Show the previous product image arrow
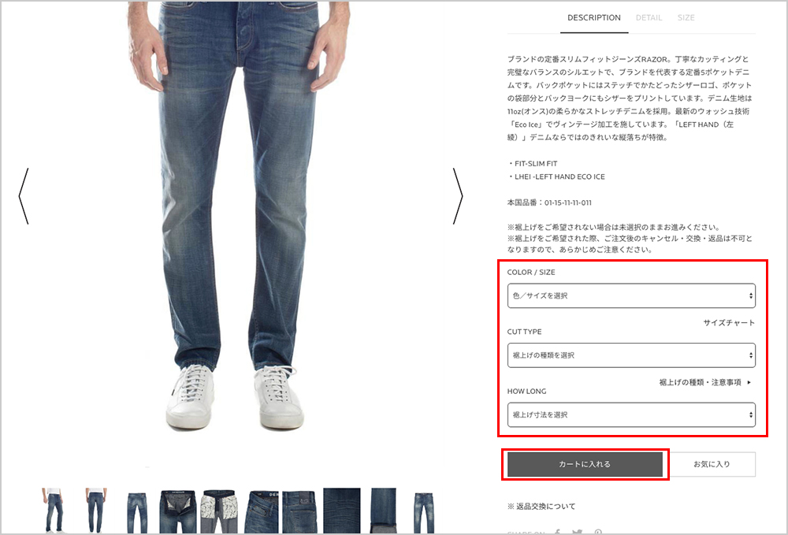Image resolution: width=788 pixels, height=535 pixels. [x=24, y=196]
